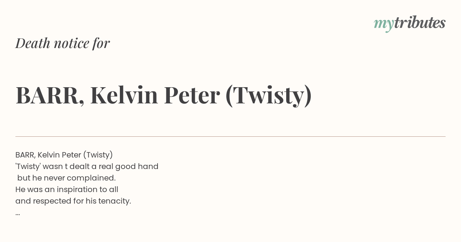Click the small body line "BARR, Kelvin Peter (Twisty)"
This screenshot has width=461, height=242.
pos(64,155)
